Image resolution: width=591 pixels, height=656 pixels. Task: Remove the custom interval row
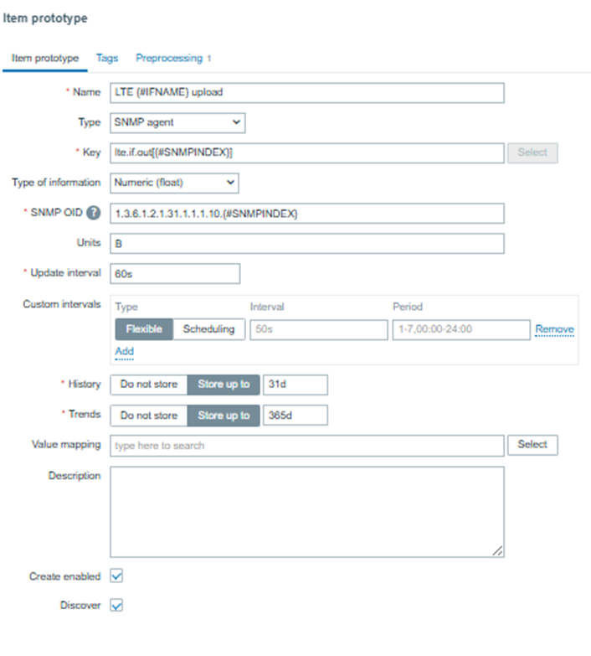(x=554, y=329)
